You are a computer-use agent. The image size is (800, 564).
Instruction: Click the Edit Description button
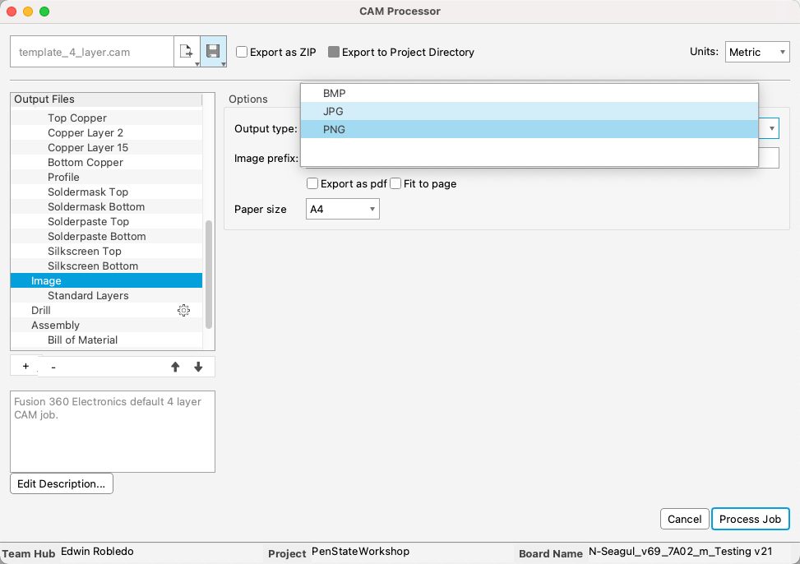coord(61,484)
